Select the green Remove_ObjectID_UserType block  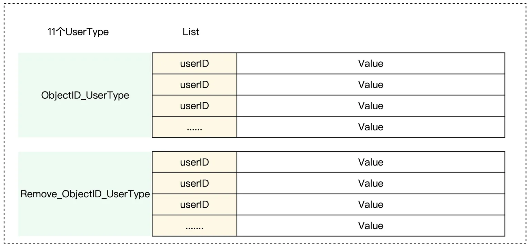pyautogui.click(x=85, y=194)
